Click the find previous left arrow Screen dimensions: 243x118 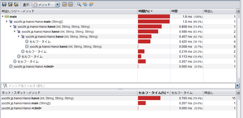click(x=85, y=4)
